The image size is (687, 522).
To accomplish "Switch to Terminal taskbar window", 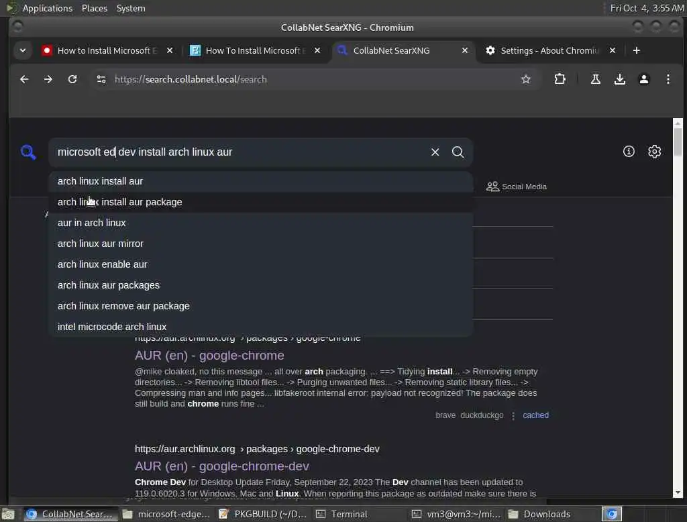I will point(359,514).
